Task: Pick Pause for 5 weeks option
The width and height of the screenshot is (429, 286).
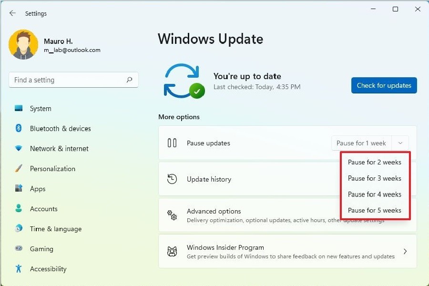Action: point(374,210)
